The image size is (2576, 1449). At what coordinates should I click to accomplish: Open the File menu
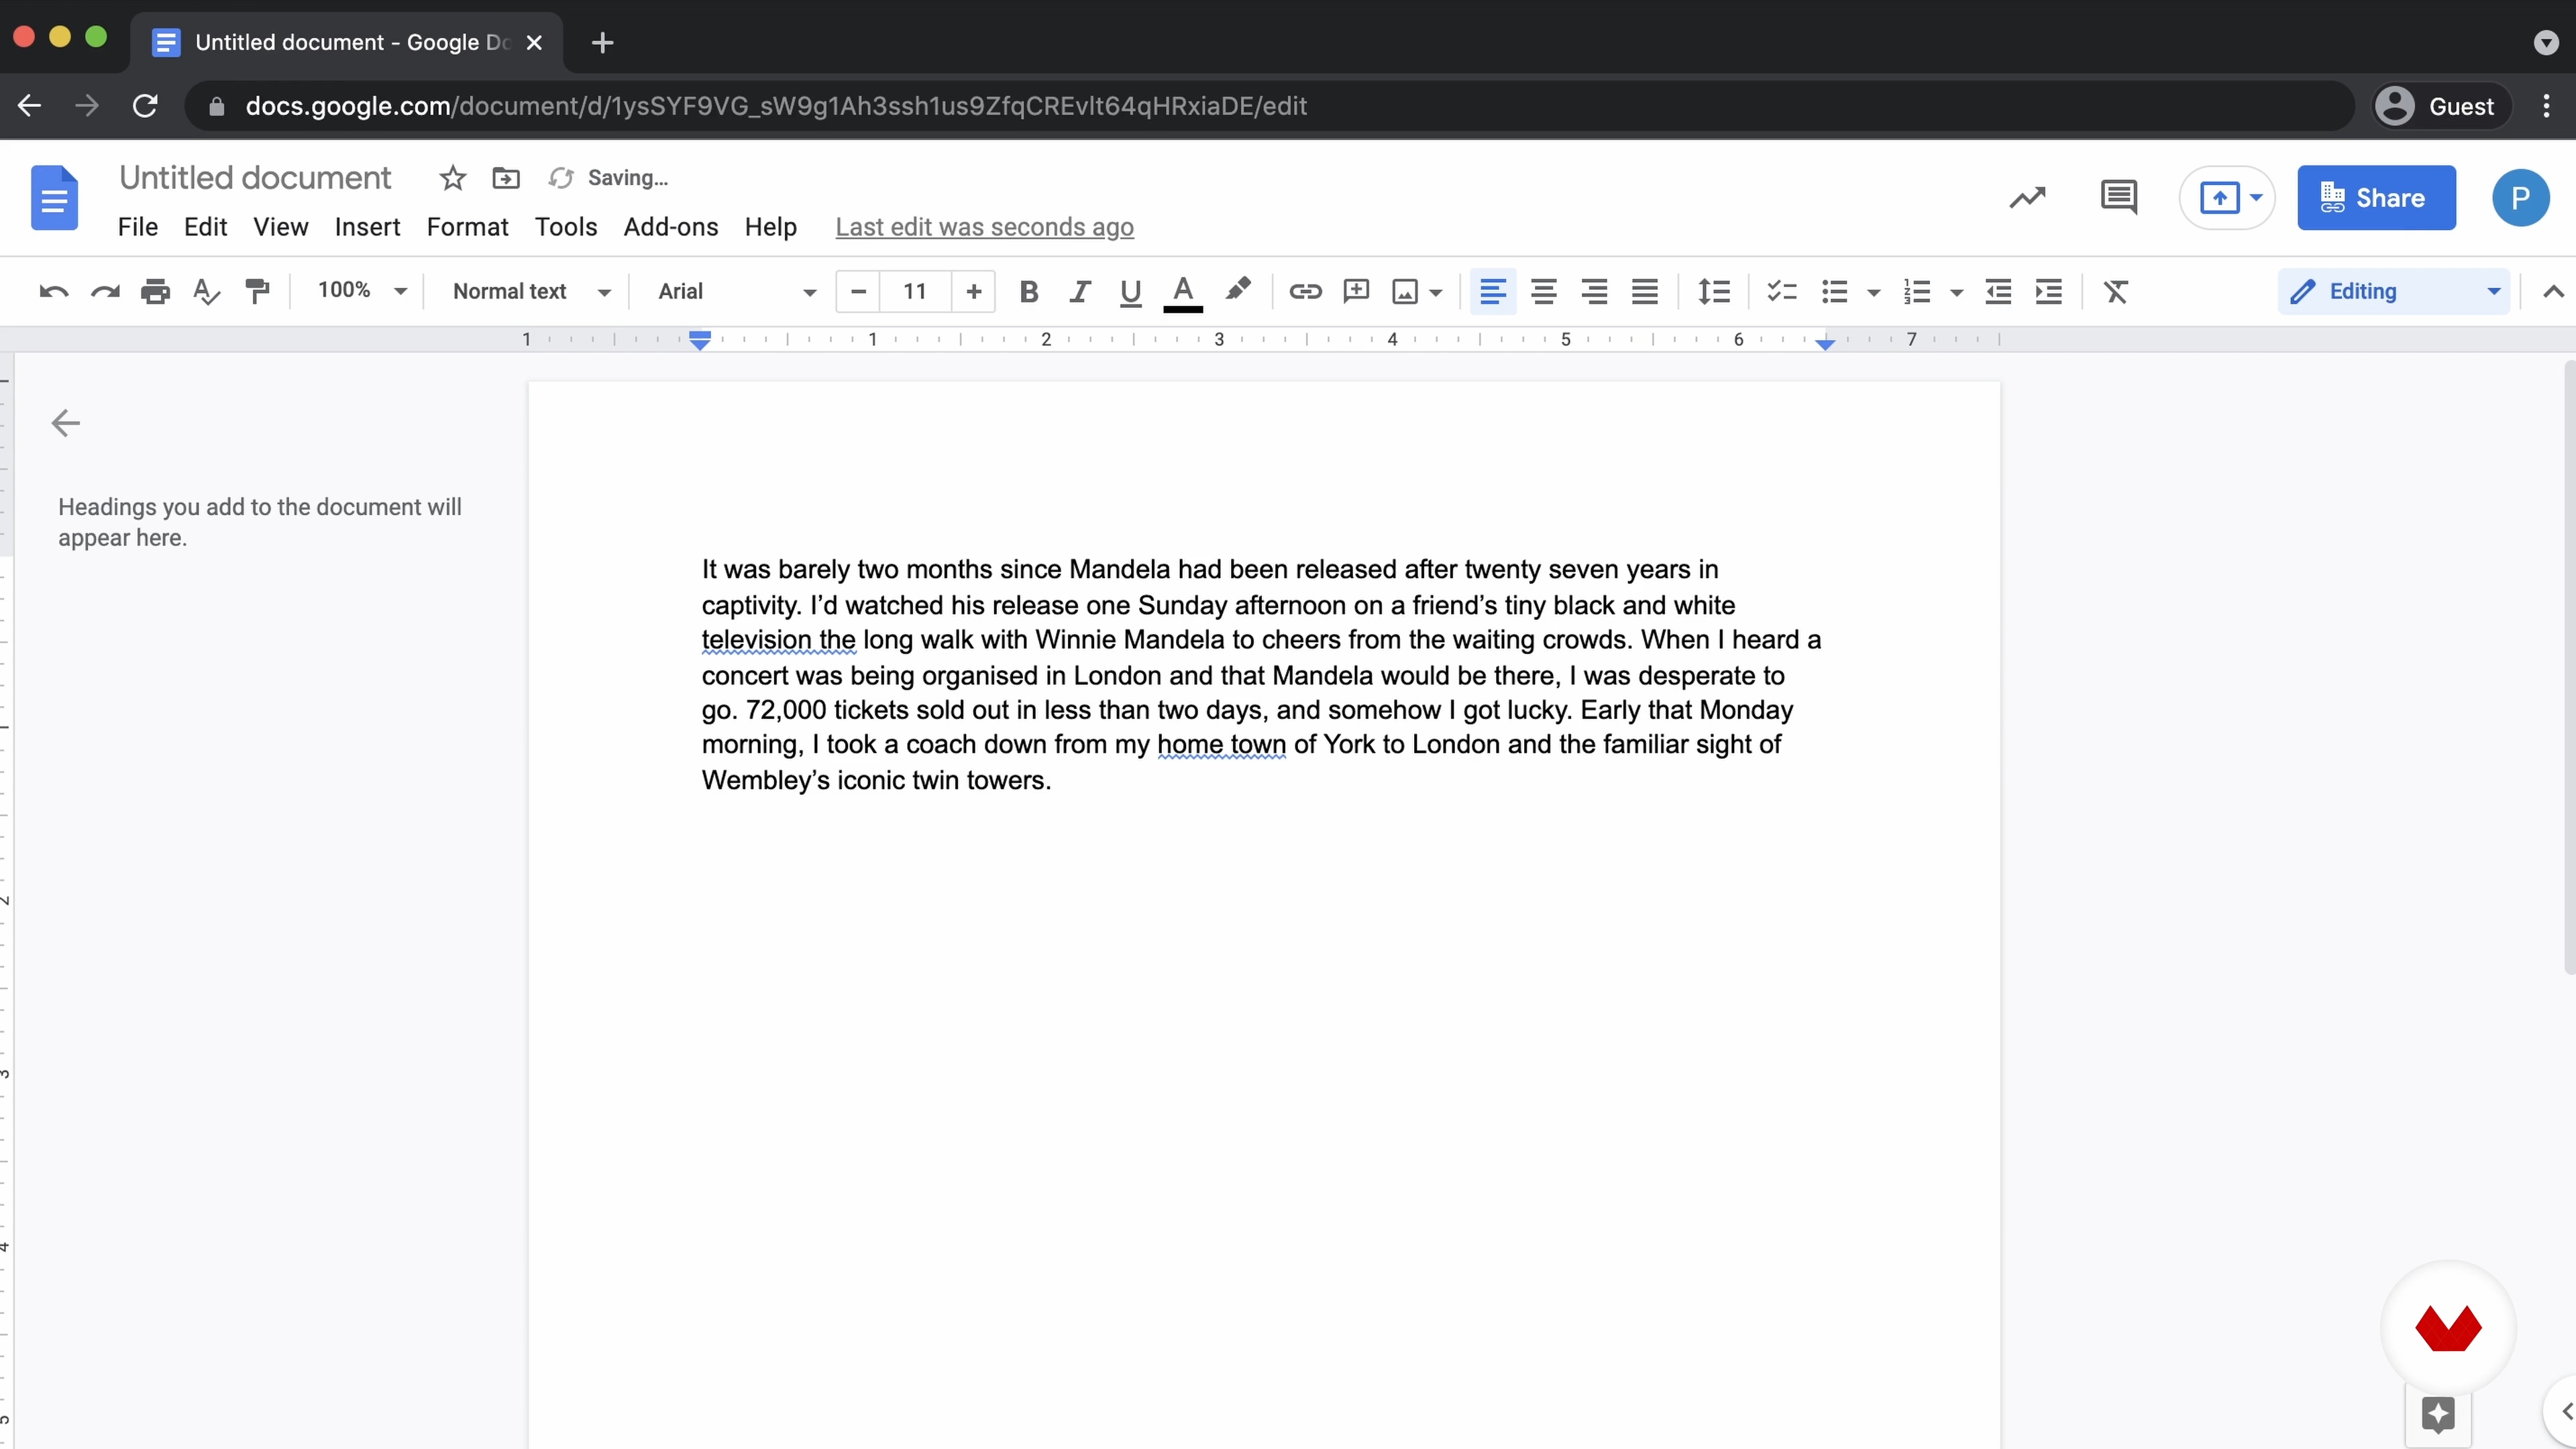(138, 227)
